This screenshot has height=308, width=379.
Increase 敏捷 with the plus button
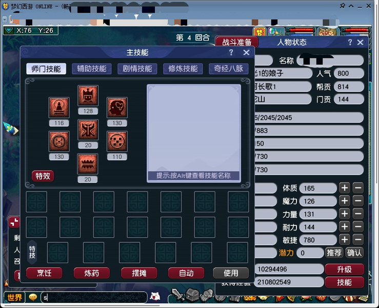tap(345, 240)
